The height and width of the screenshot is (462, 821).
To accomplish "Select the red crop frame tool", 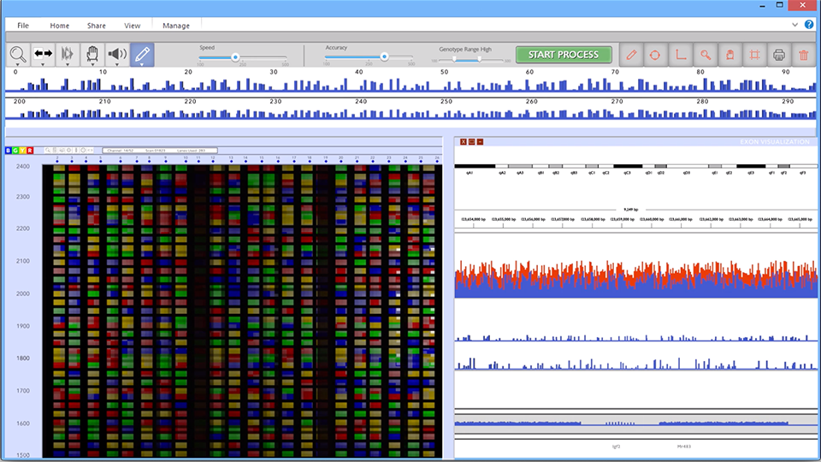I will point(754,55).
